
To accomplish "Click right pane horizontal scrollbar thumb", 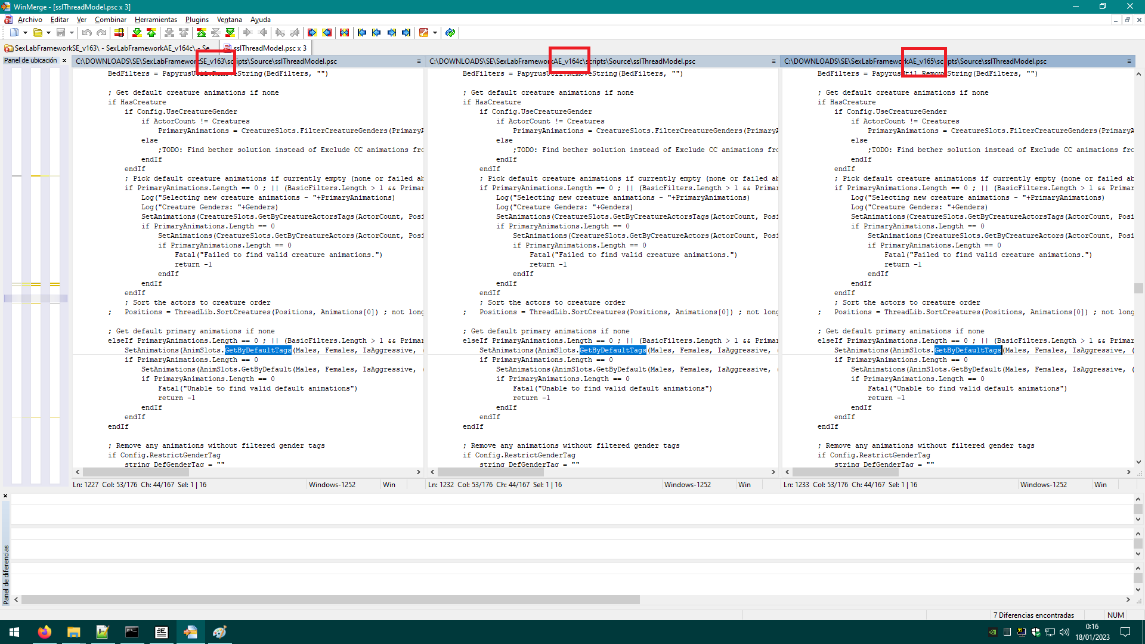I will [x=845, y=472].
